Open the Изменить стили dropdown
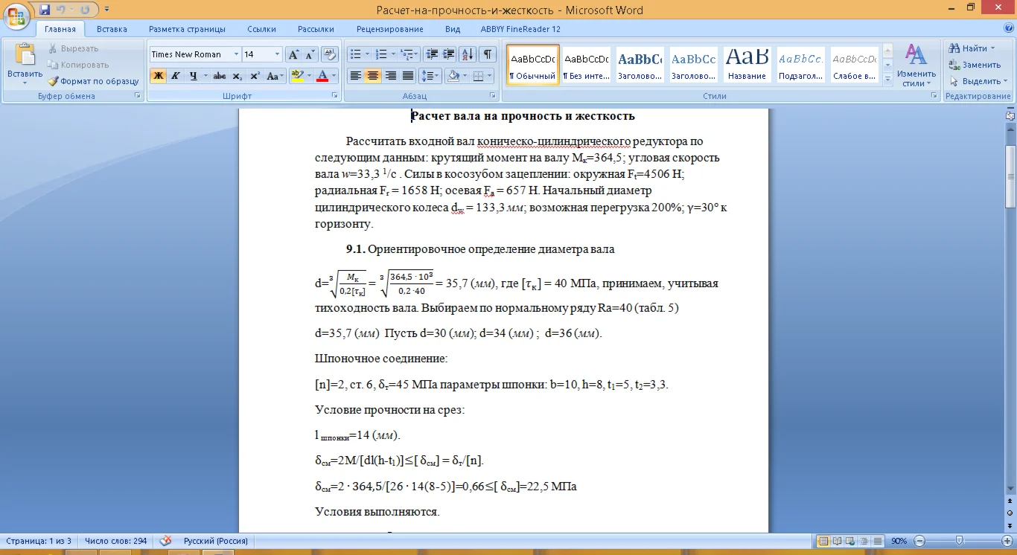1017x555 pixels. 916,65
